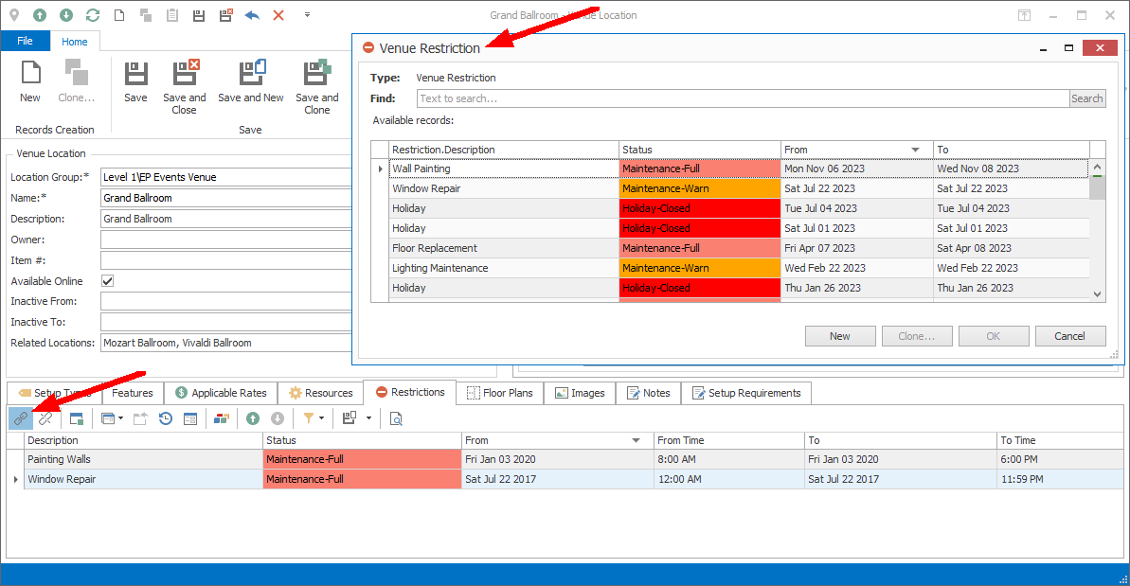Screen dimensions: 1130x586
Task: Click Cancel in Venue Restriction dialog
Action: coord(1070,336)
